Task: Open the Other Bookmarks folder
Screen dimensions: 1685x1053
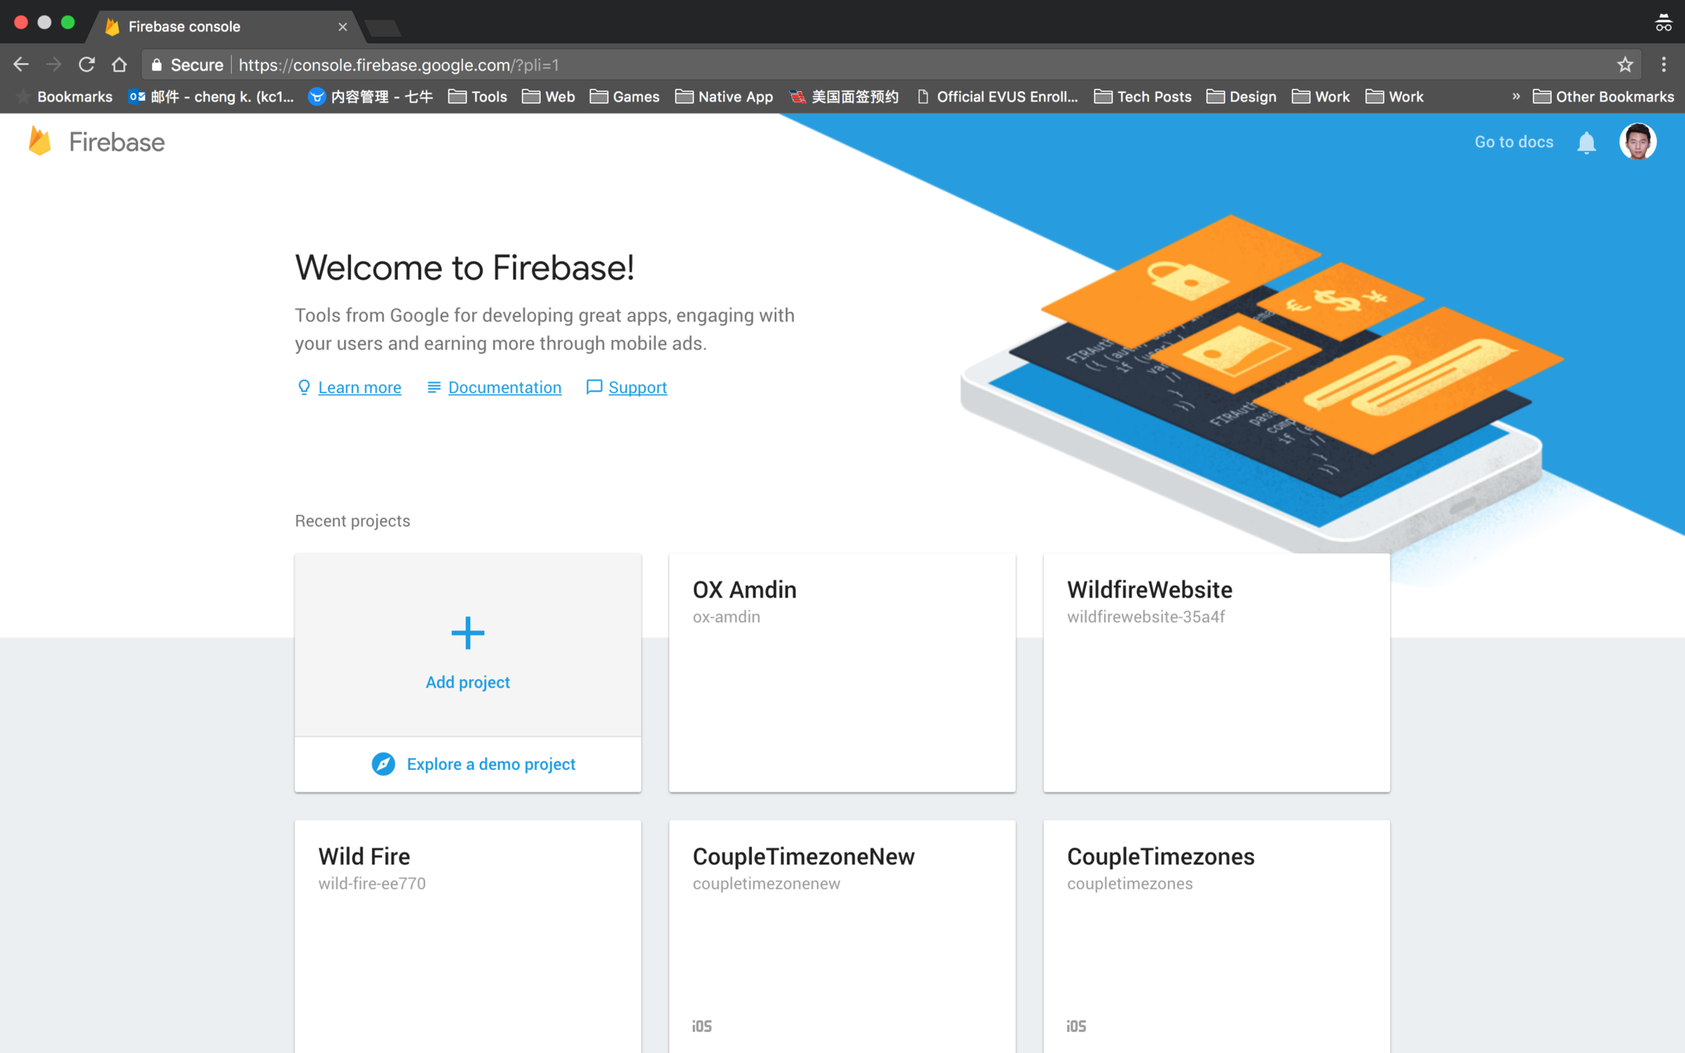Action: (x=1604, y=97)
